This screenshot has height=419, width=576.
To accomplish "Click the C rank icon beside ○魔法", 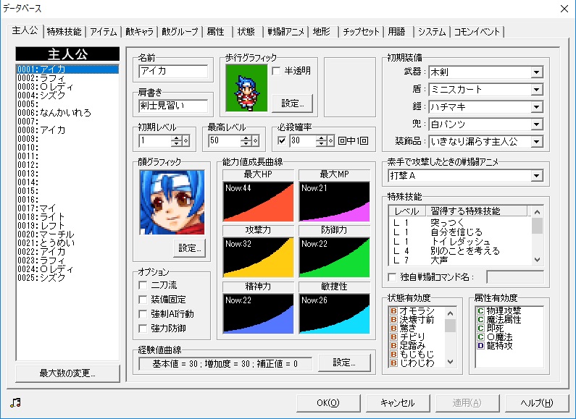I will [480, 337].
